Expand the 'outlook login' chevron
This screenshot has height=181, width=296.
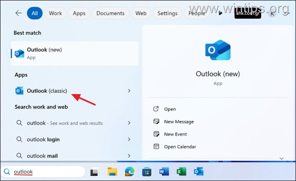[x=129, y=139]
